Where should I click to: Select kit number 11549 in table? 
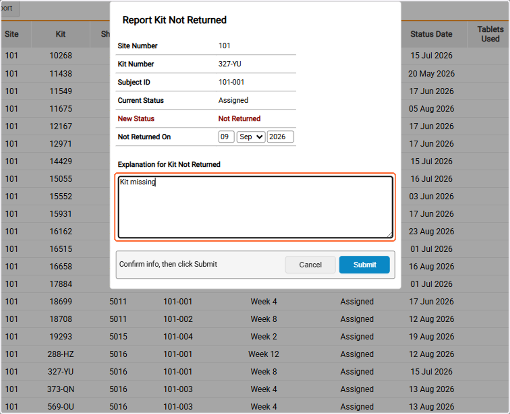61,91
